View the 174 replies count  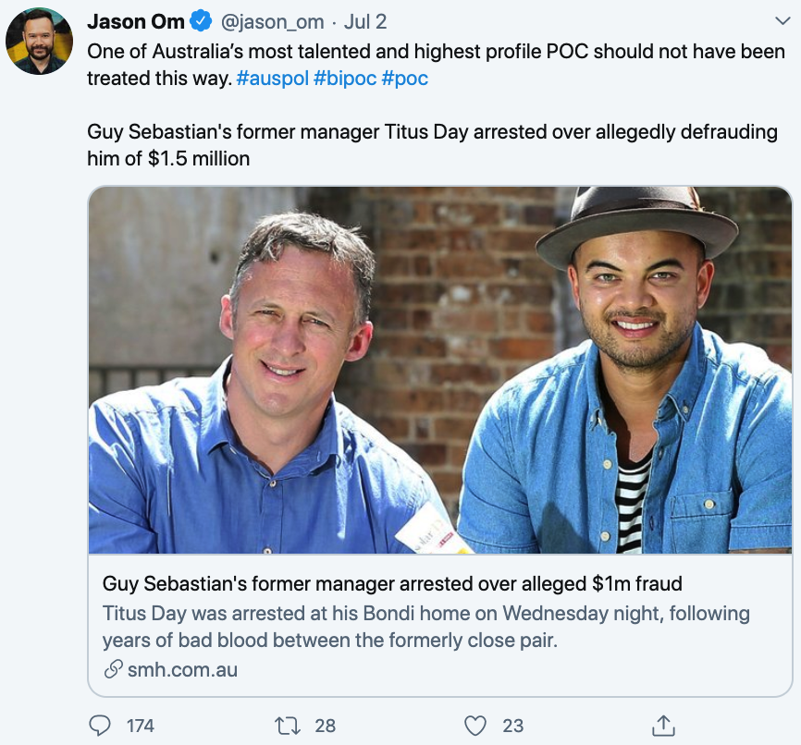click(x=141, y=726)
